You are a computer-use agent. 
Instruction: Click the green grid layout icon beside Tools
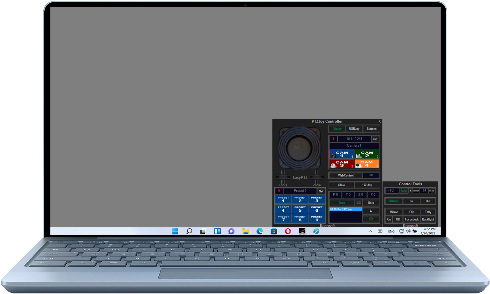coord(359,202)
